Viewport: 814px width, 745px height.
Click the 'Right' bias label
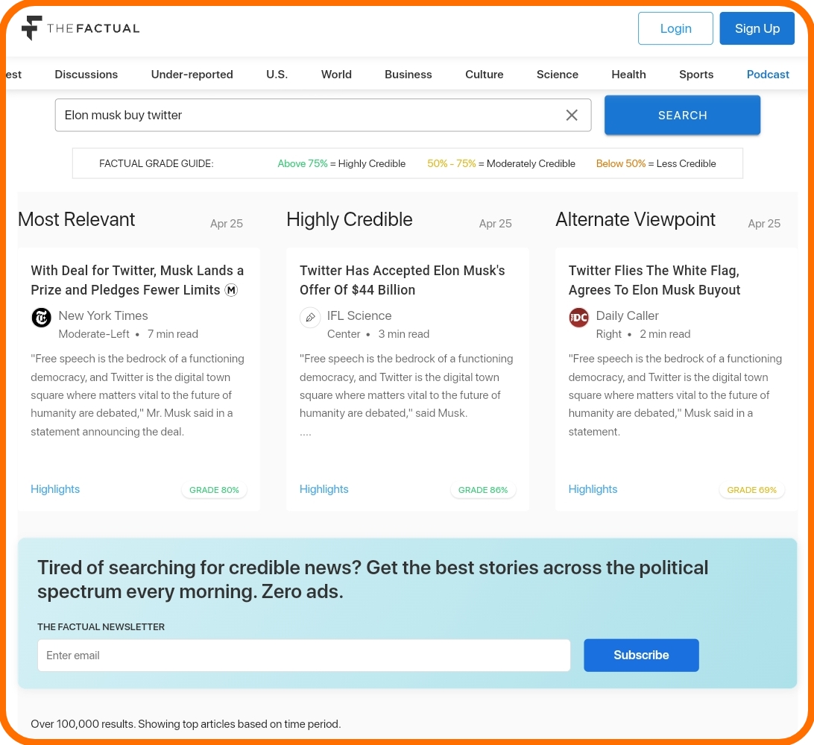[x=608, y=334]
